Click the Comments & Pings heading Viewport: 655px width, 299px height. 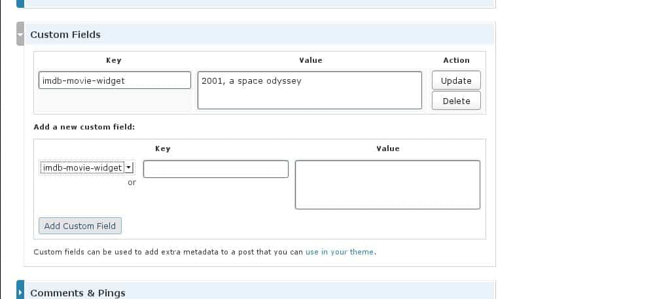pos(78,292)
